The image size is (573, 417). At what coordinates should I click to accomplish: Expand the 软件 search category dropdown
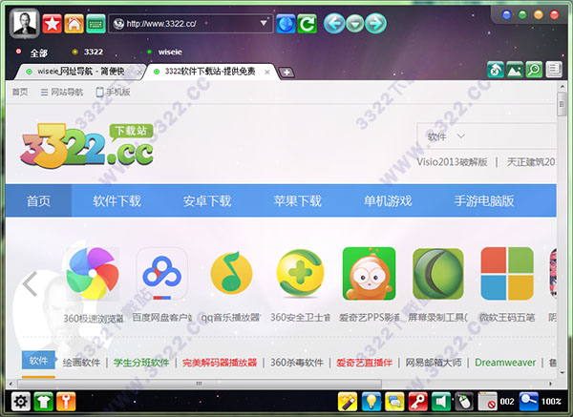(x=446, y=136)
